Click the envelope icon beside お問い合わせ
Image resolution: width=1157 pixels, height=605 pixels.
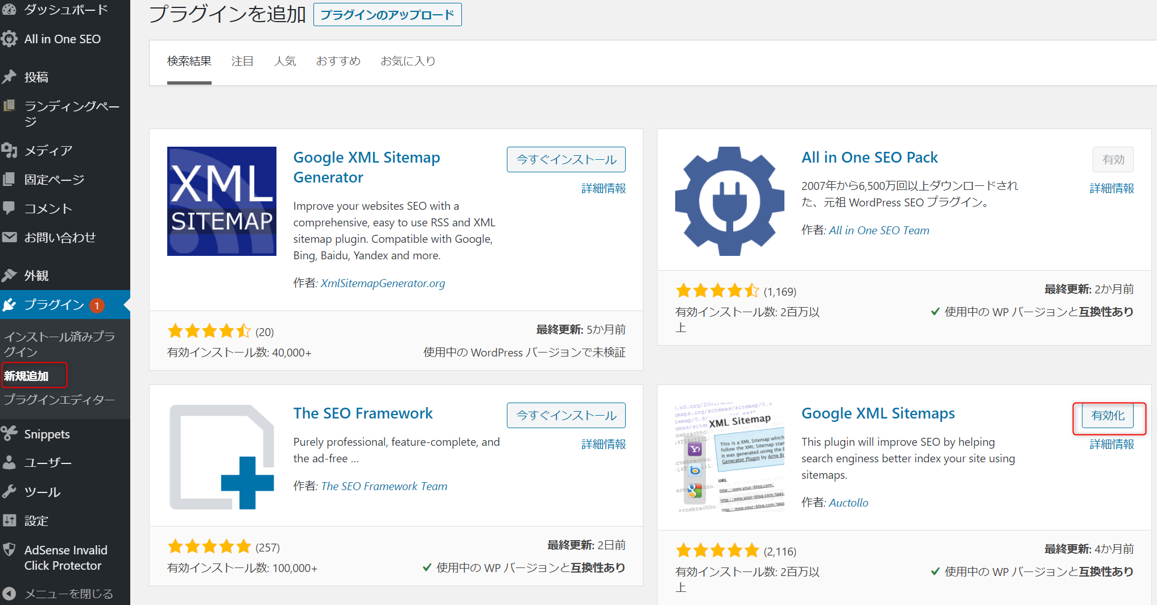9,237
